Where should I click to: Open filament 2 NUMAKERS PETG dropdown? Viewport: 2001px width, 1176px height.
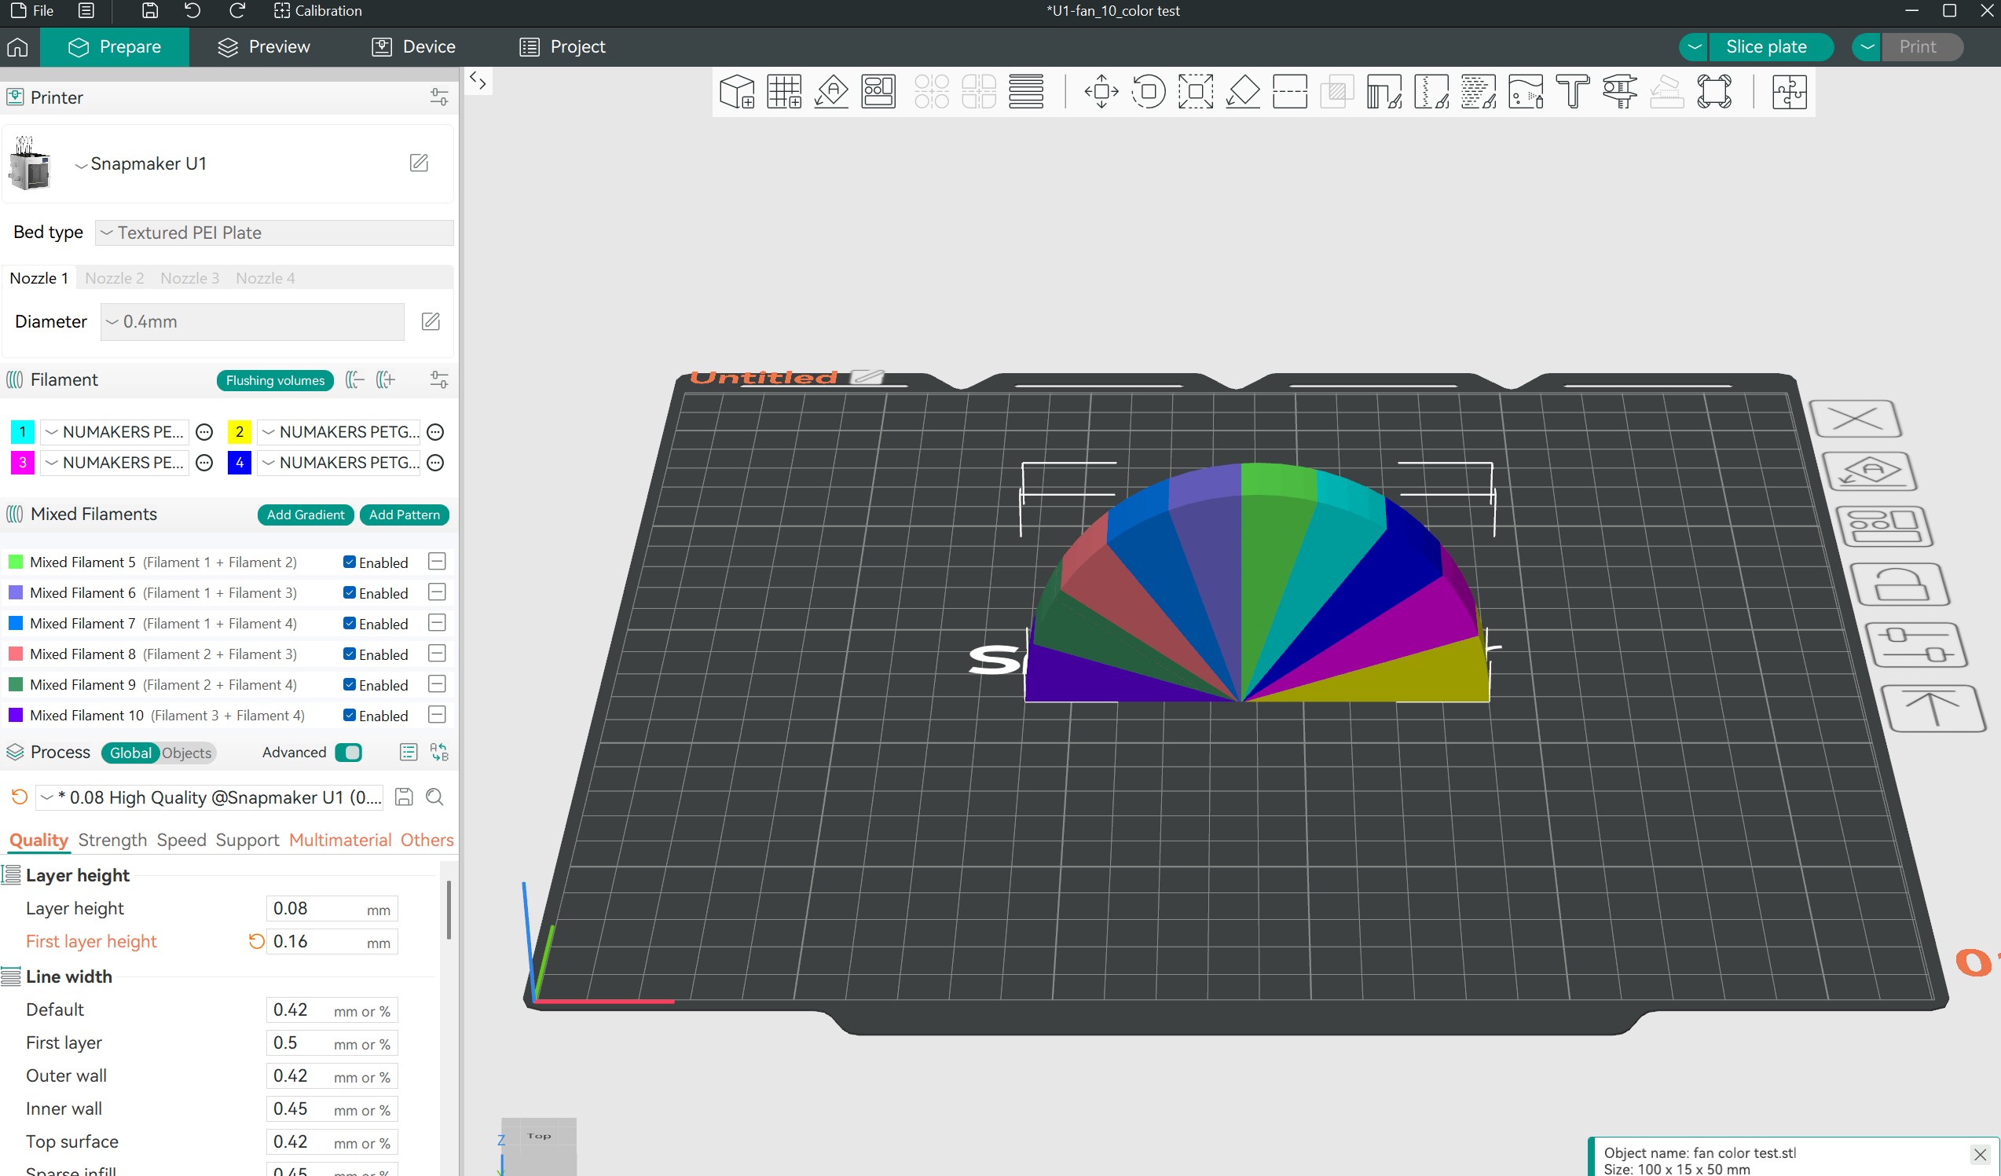pyautogui.click(x=340, y=432)
